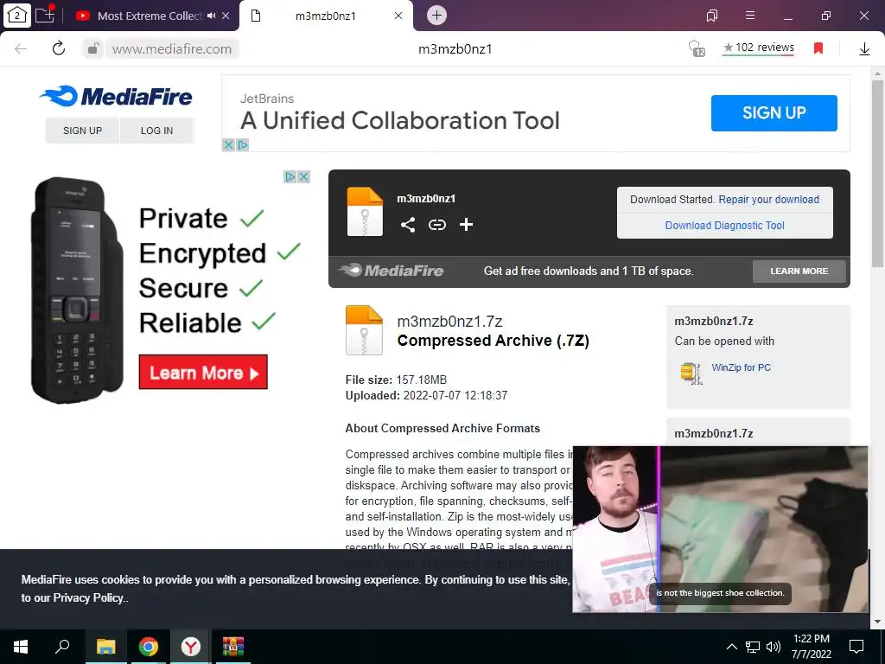Switch to Most Extreme Collection YouTube tab

click(150, 16)
